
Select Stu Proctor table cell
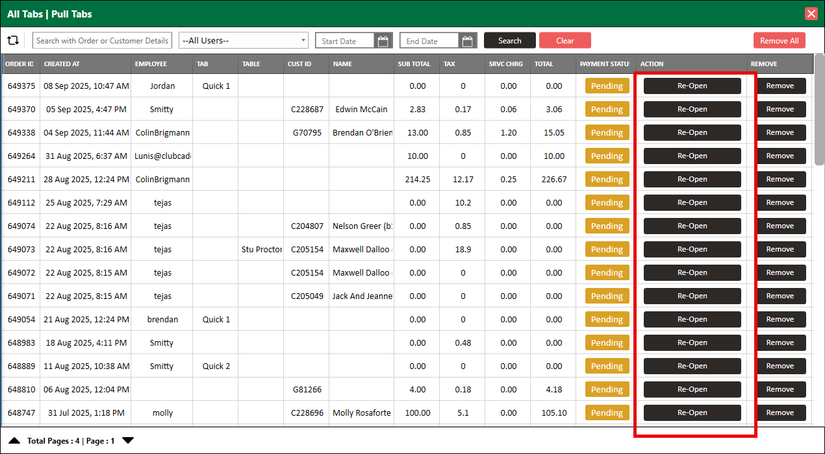(x=261, y=249)
